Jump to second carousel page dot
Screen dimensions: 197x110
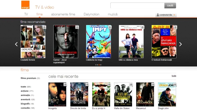97,65
